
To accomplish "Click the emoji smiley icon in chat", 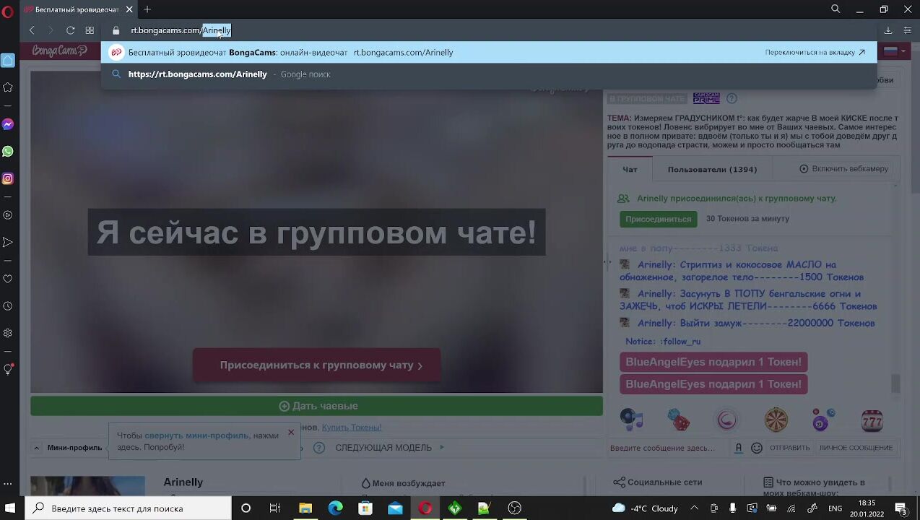I will click(x=756, y=448).
